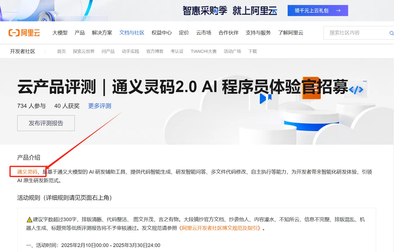Open the 产品 menu
394x252 pixels.
click(80, 33)
